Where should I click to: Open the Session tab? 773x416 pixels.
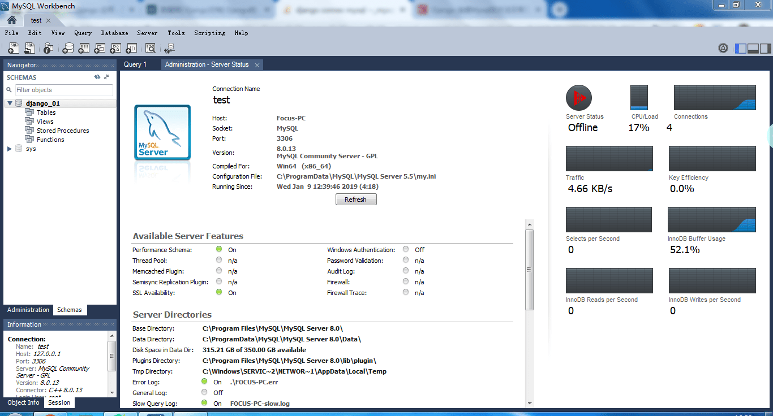59,402
